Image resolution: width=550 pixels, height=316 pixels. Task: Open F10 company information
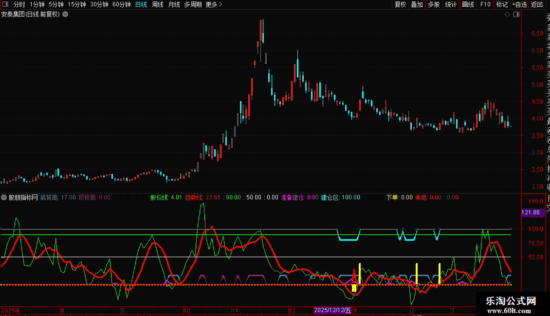pos(485,4)
